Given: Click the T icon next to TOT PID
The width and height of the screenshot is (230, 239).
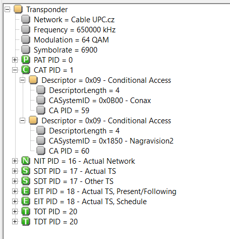Looking at the screenshot, I should (x=26, y=212).
